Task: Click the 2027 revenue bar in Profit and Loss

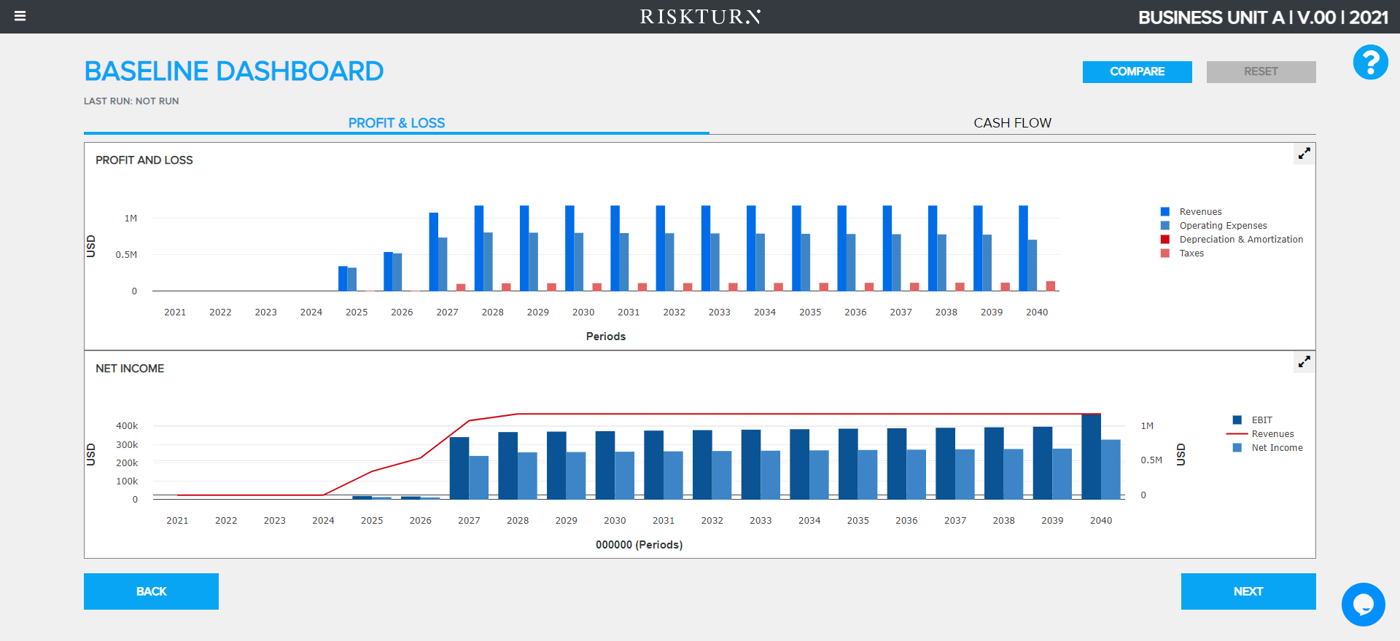Action: click(433, 252)
